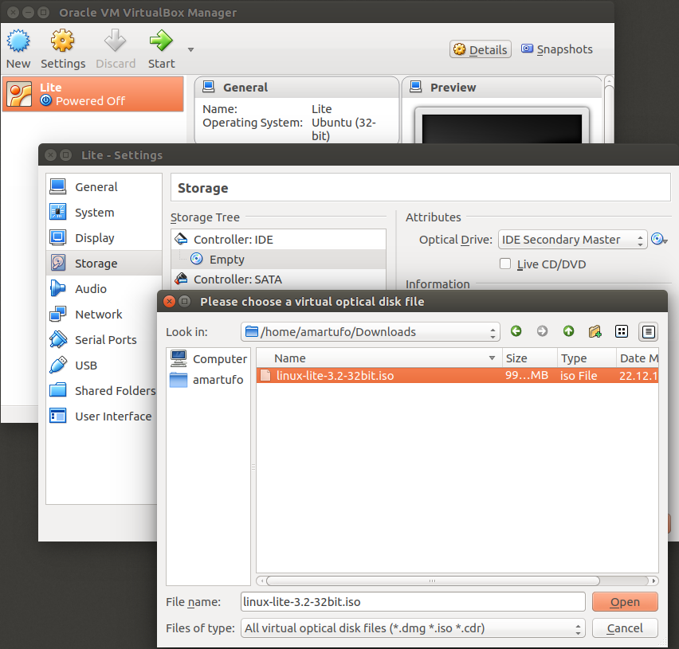Viewport: 679px width, 649px height.
Task: Click the Preview section header in Manager
Action: pos(502,88)
